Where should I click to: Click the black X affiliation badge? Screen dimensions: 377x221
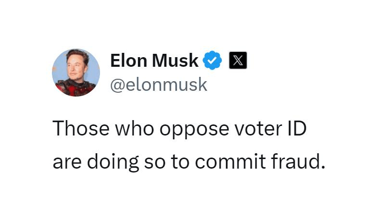[238, 61]
